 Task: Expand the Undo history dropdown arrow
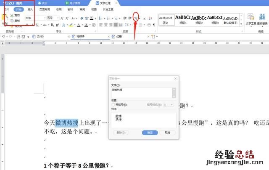pyautogui.click(x=7, y=37)
